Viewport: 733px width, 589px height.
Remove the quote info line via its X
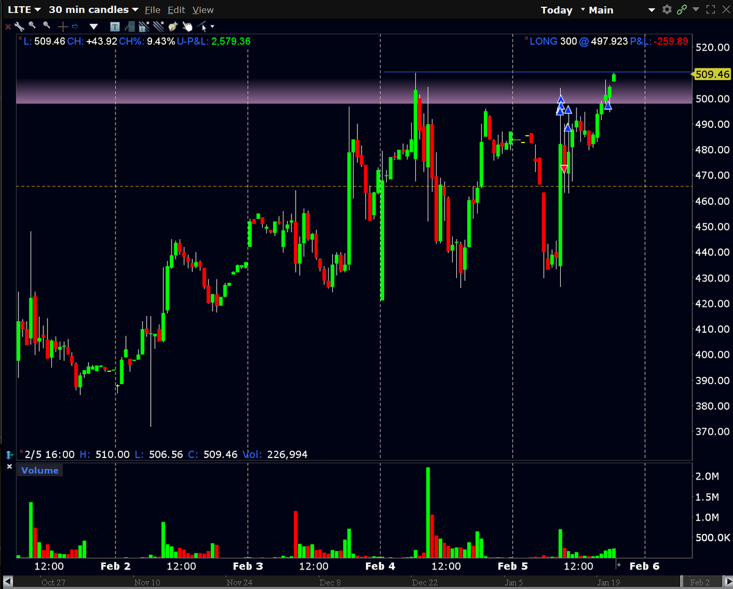[20, 38]
